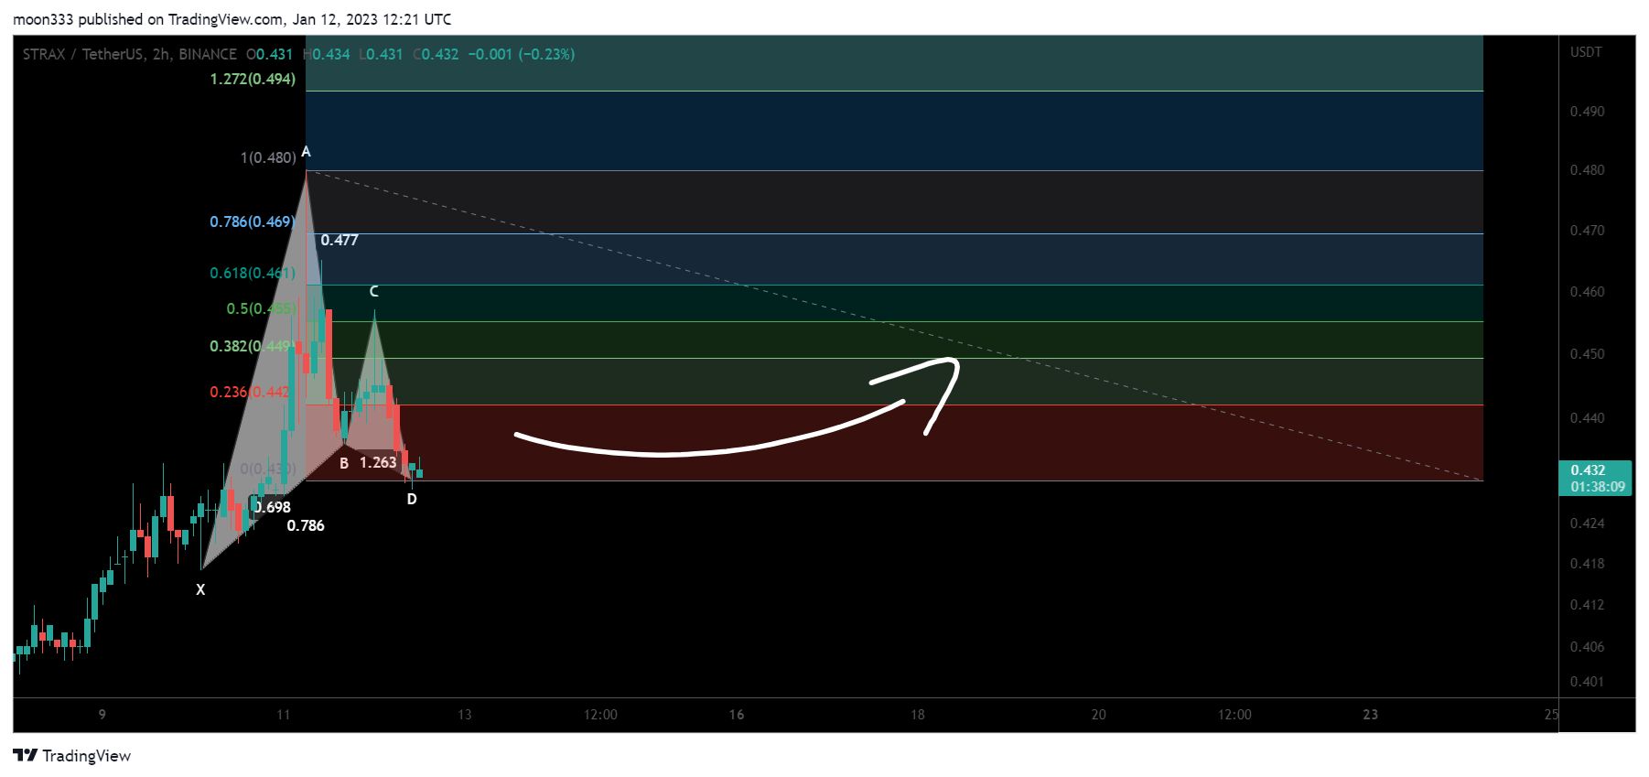
Task: Click the pattern point label X
Action: [x=200, y=589]
